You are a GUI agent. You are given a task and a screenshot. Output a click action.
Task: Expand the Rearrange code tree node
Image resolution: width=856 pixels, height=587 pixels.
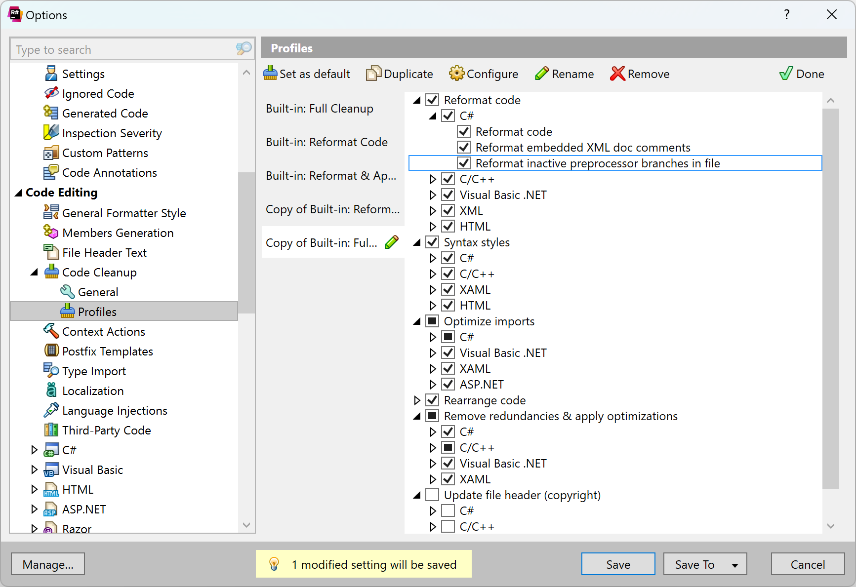(417, 400)
